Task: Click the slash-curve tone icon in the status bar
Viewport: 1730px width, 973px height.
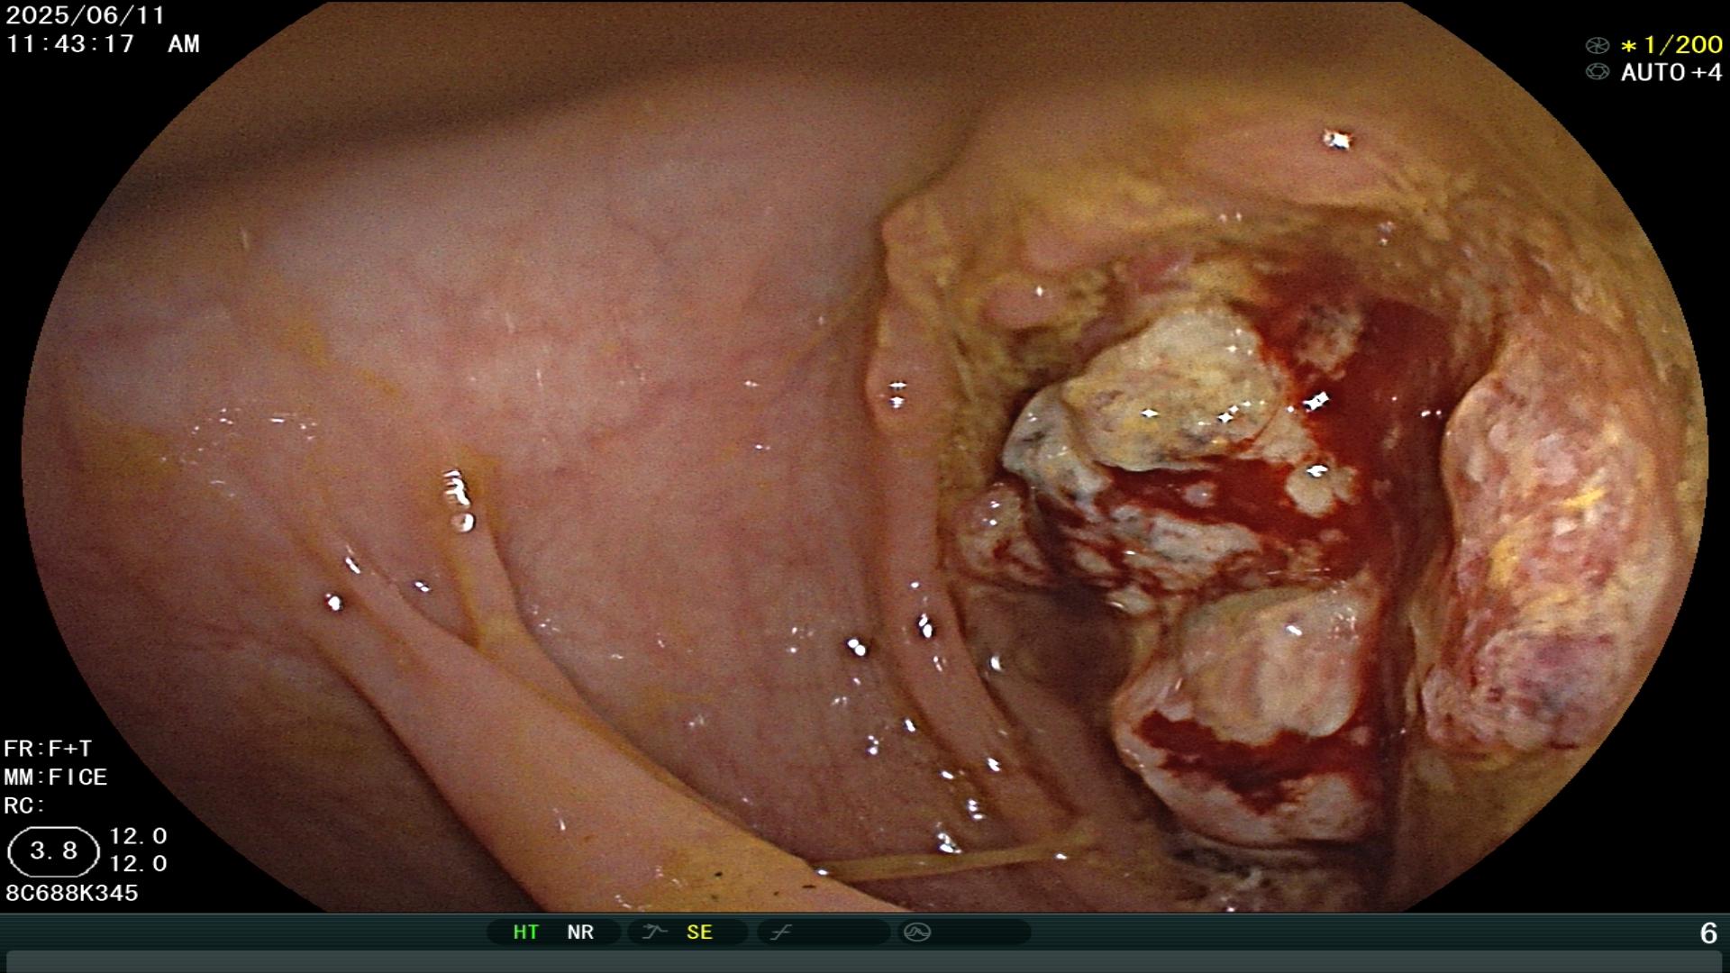Action: click(x=780, y=932)
